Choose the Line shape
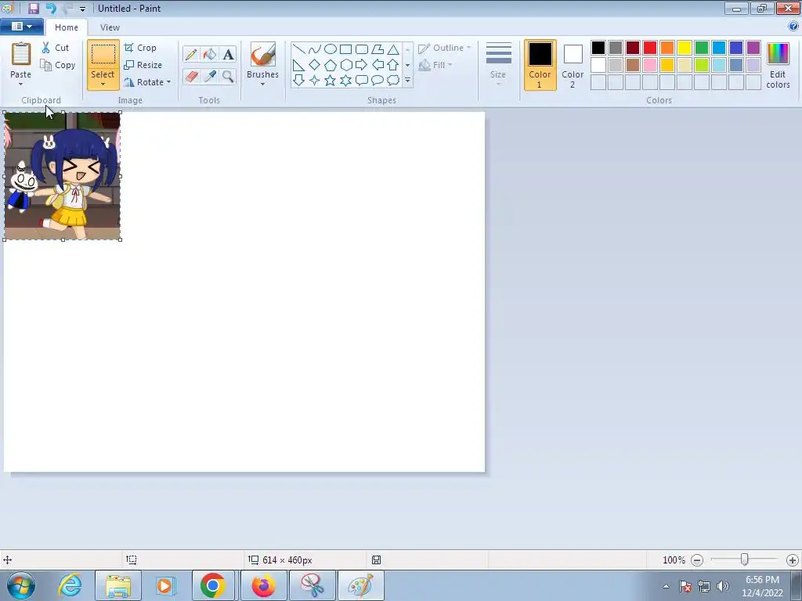 coord(299,49)
